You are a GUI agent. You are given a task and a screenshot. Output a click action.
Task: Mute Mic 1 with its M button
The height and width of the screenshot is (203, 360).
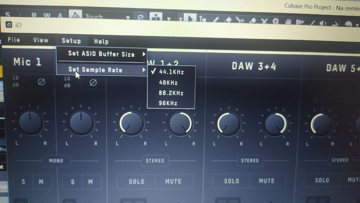(x=41, y=182)
